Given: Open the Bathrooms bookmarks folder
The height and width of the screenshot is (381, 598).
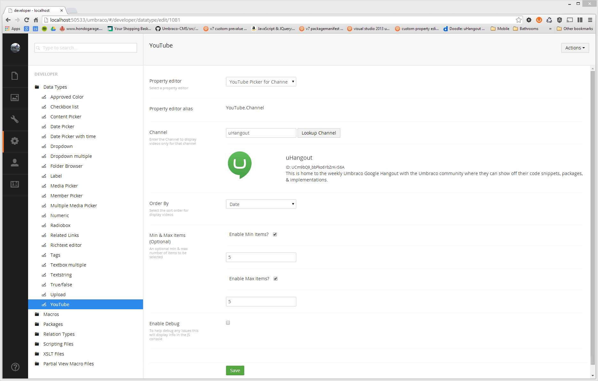Looking at the screenshot, I should [x=526, y=29].
